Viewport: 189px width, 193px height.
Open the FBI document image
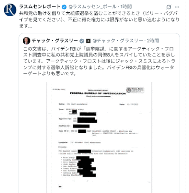tap(99, 137)
